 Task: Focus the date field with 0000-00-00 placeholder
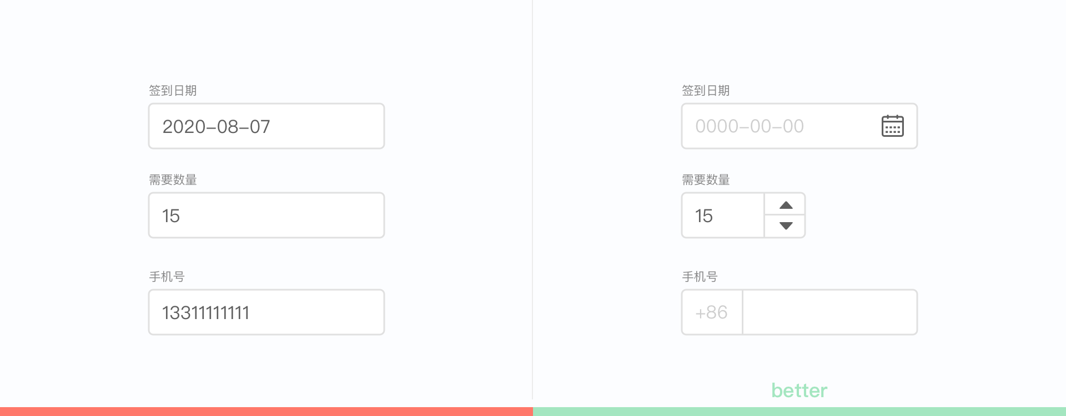click(777, 126)
